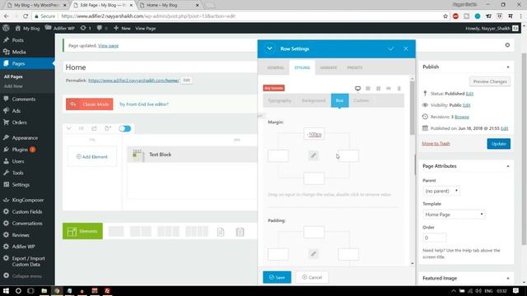
Task: Click Preview Changes button
Action: point(490,81)
